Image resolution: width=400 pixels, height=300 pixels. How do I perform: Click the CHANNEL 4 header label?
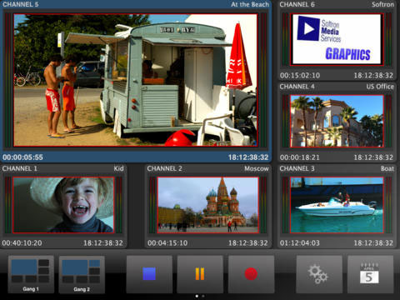point(297,87)
